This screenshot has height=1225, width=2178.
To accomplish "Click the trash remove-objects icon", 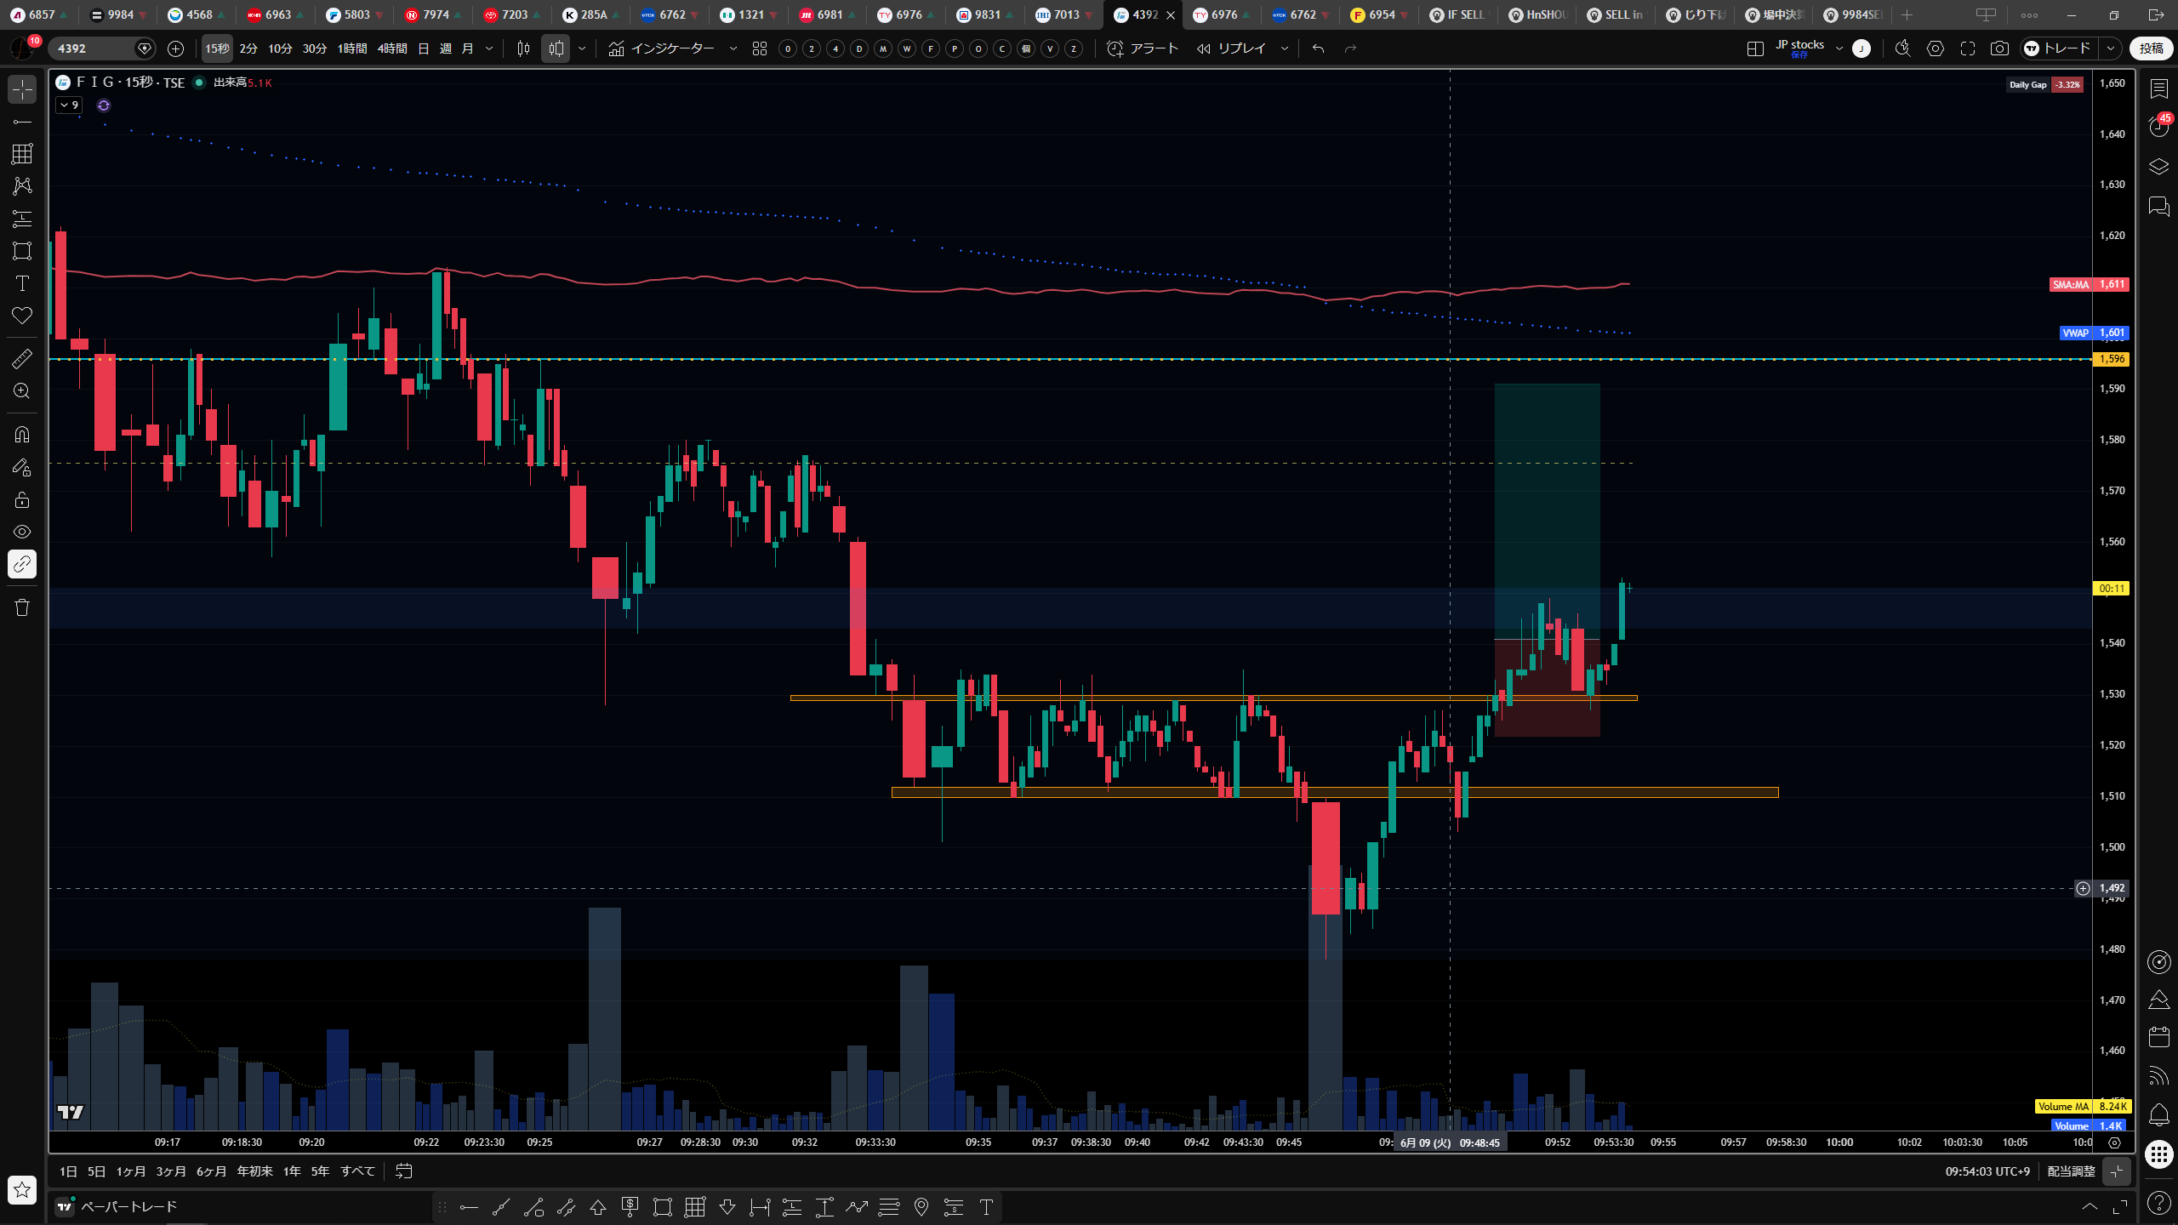I will point(22,607).
